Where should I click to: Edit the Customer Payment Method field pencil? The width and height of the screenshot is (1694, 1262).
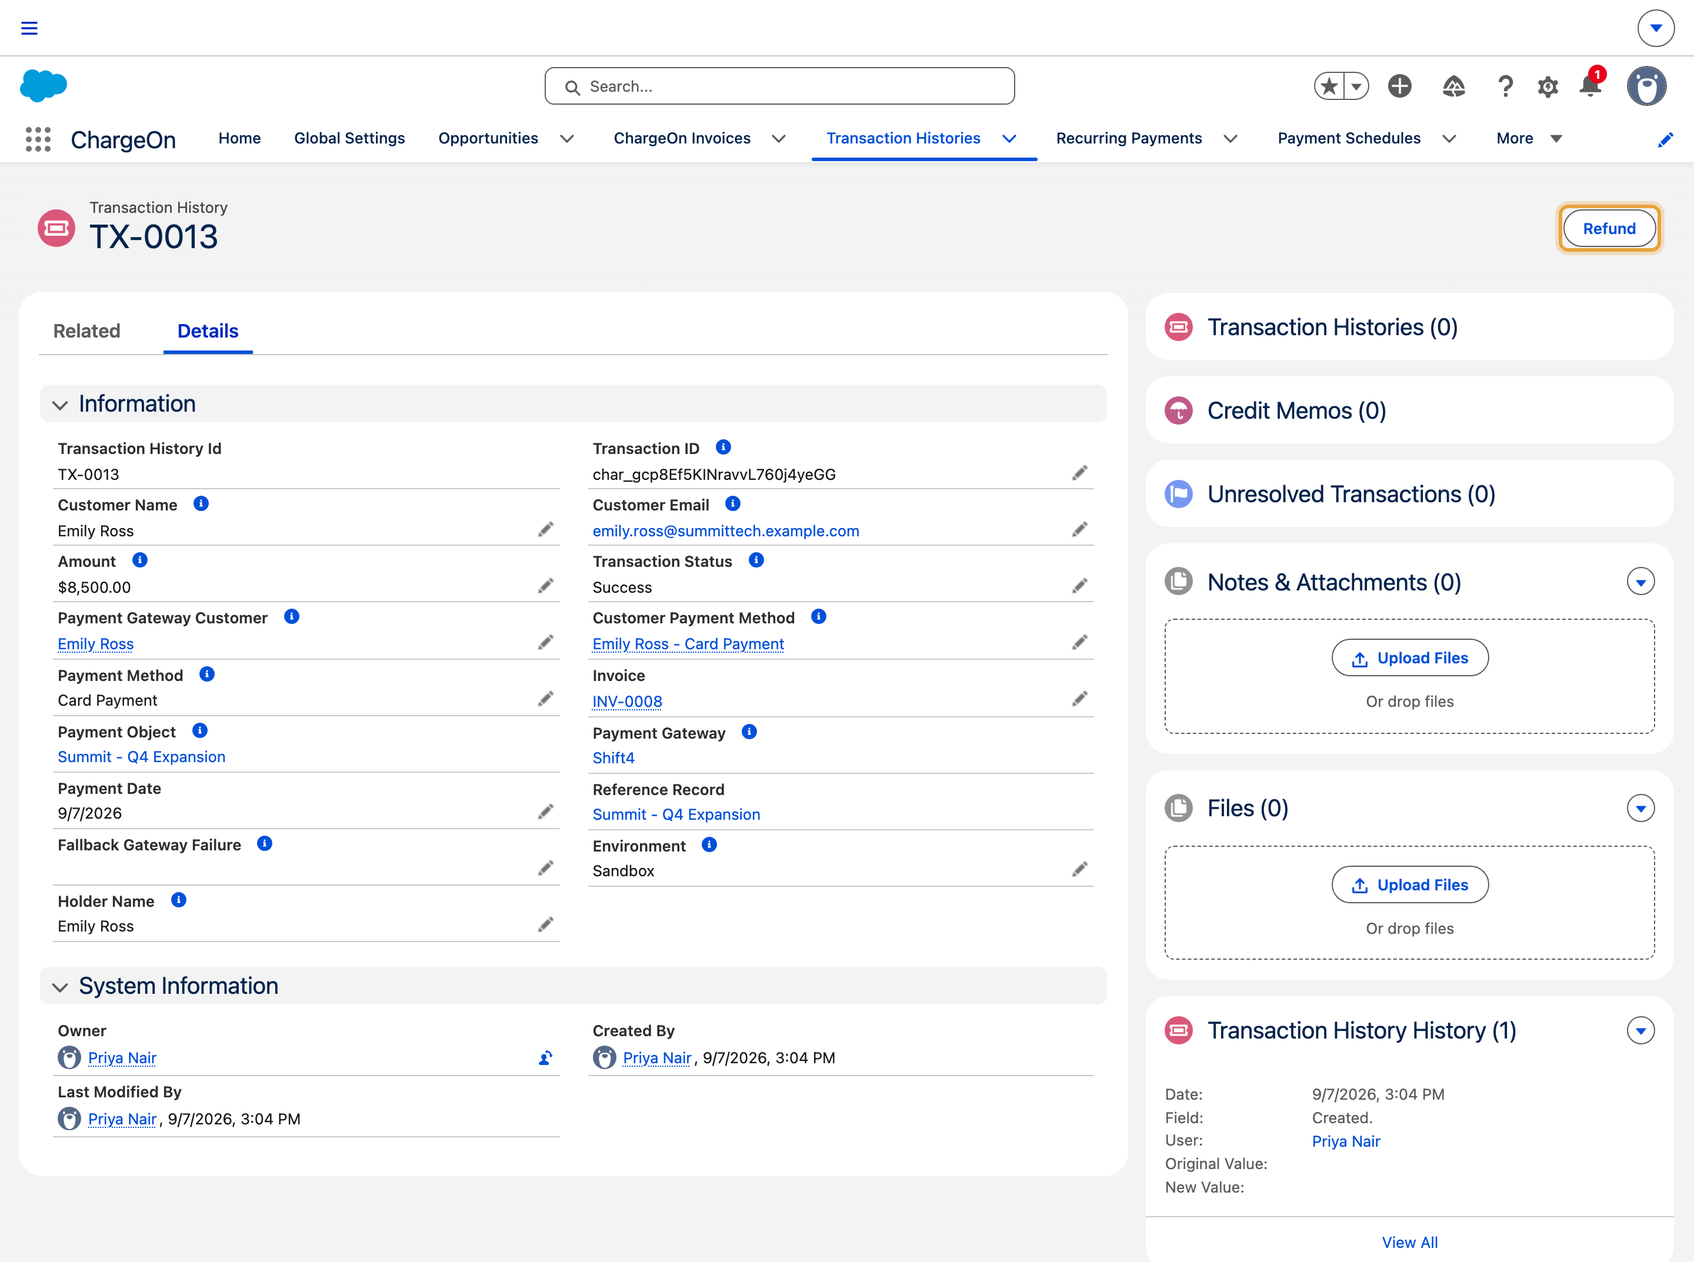(1079, 642)
